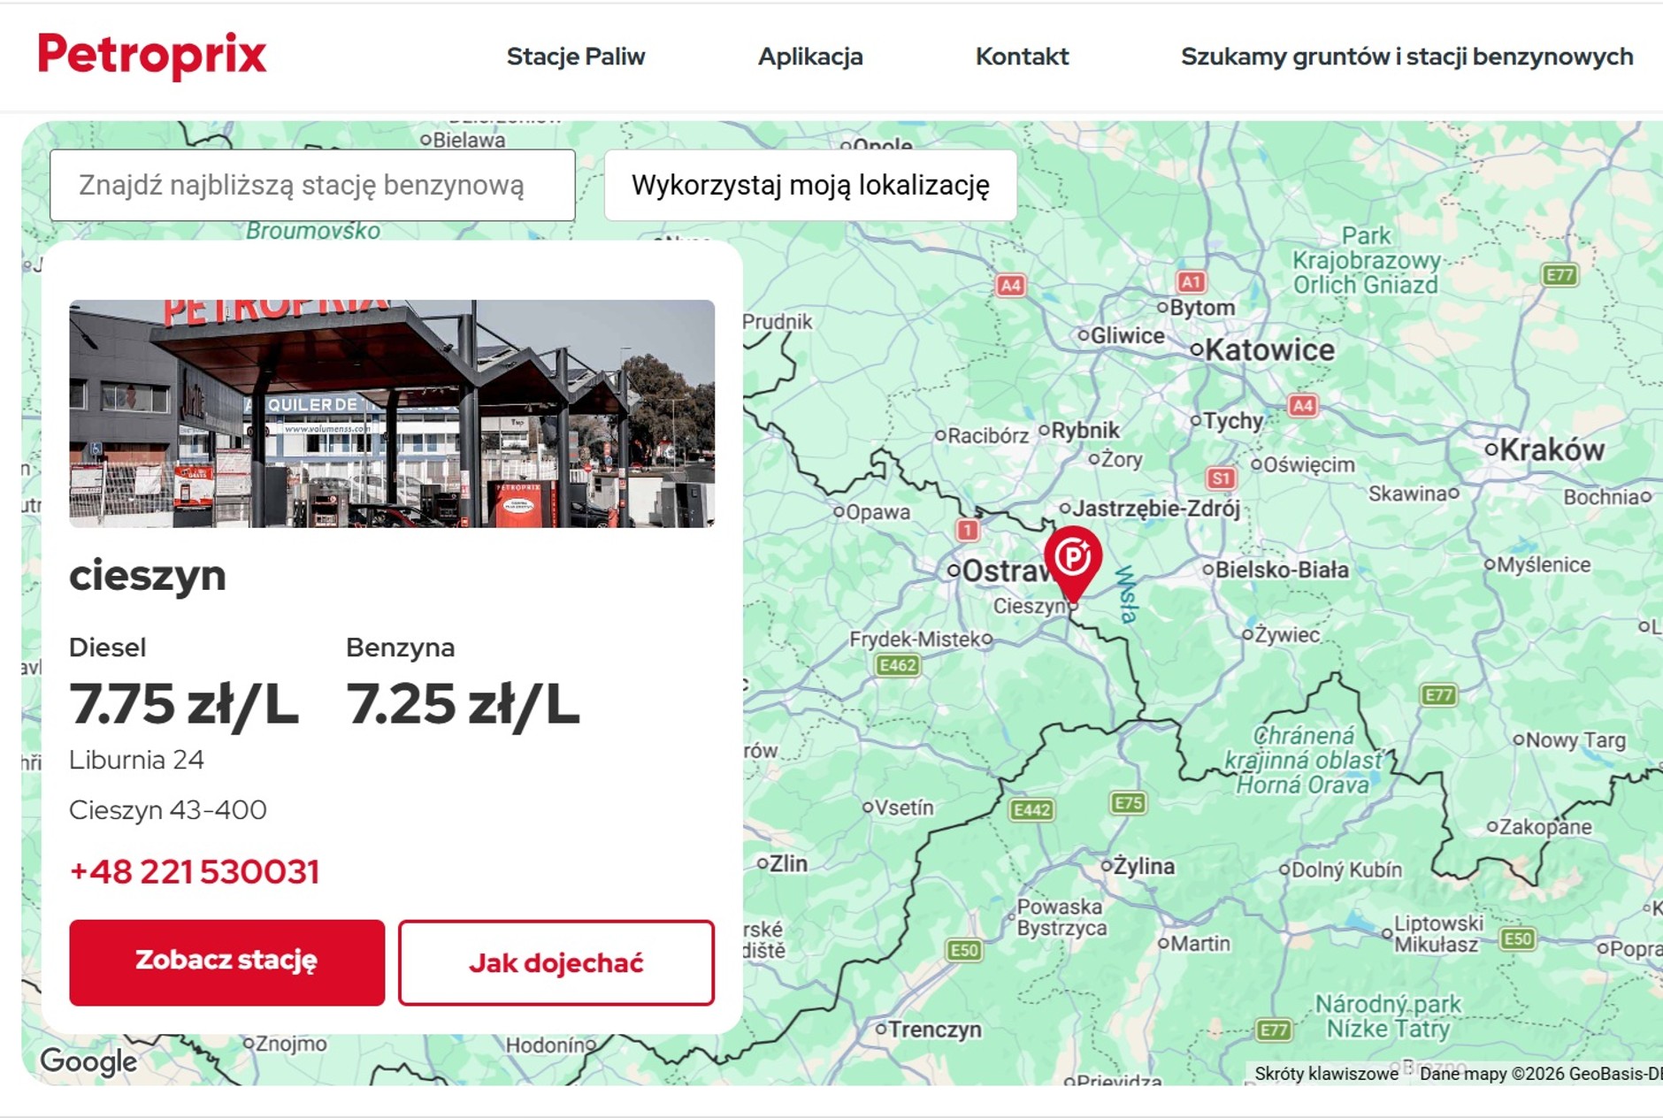1663x1118 pixels.
Task: Click Vsetín label on the map
Action: 904,808
